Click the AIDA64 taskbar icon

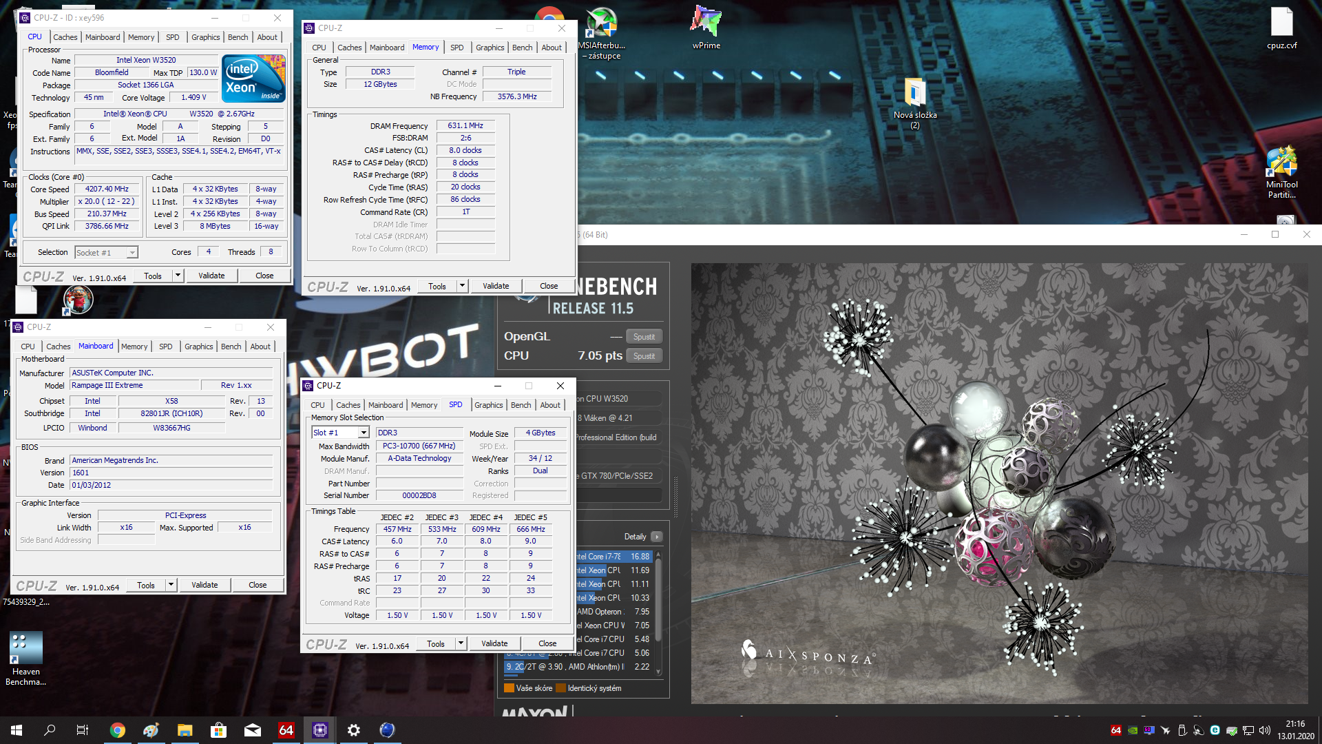point(286,730)
